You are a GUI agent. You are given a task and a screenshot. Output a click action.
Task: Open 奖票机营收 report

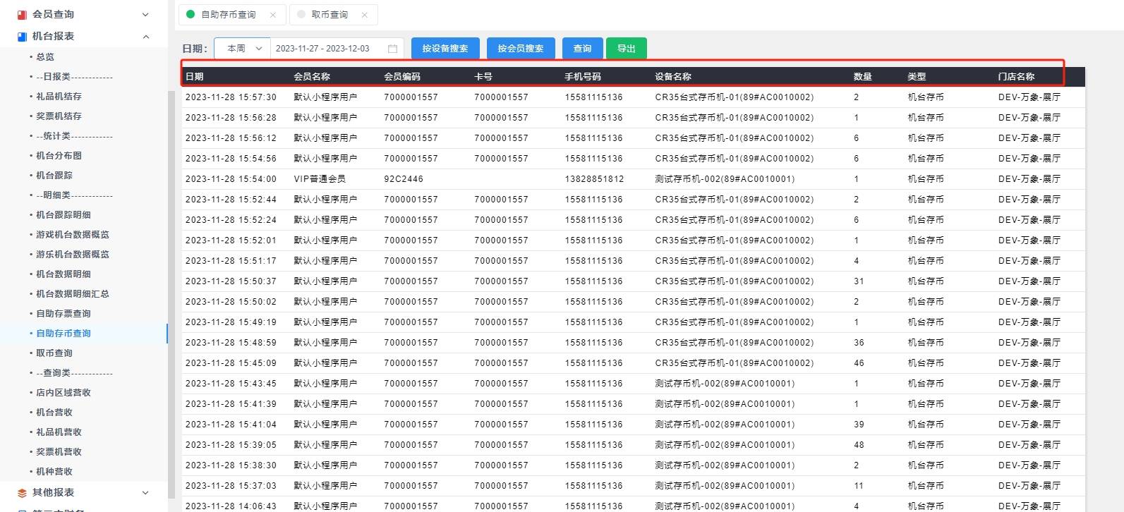[59, 452]
